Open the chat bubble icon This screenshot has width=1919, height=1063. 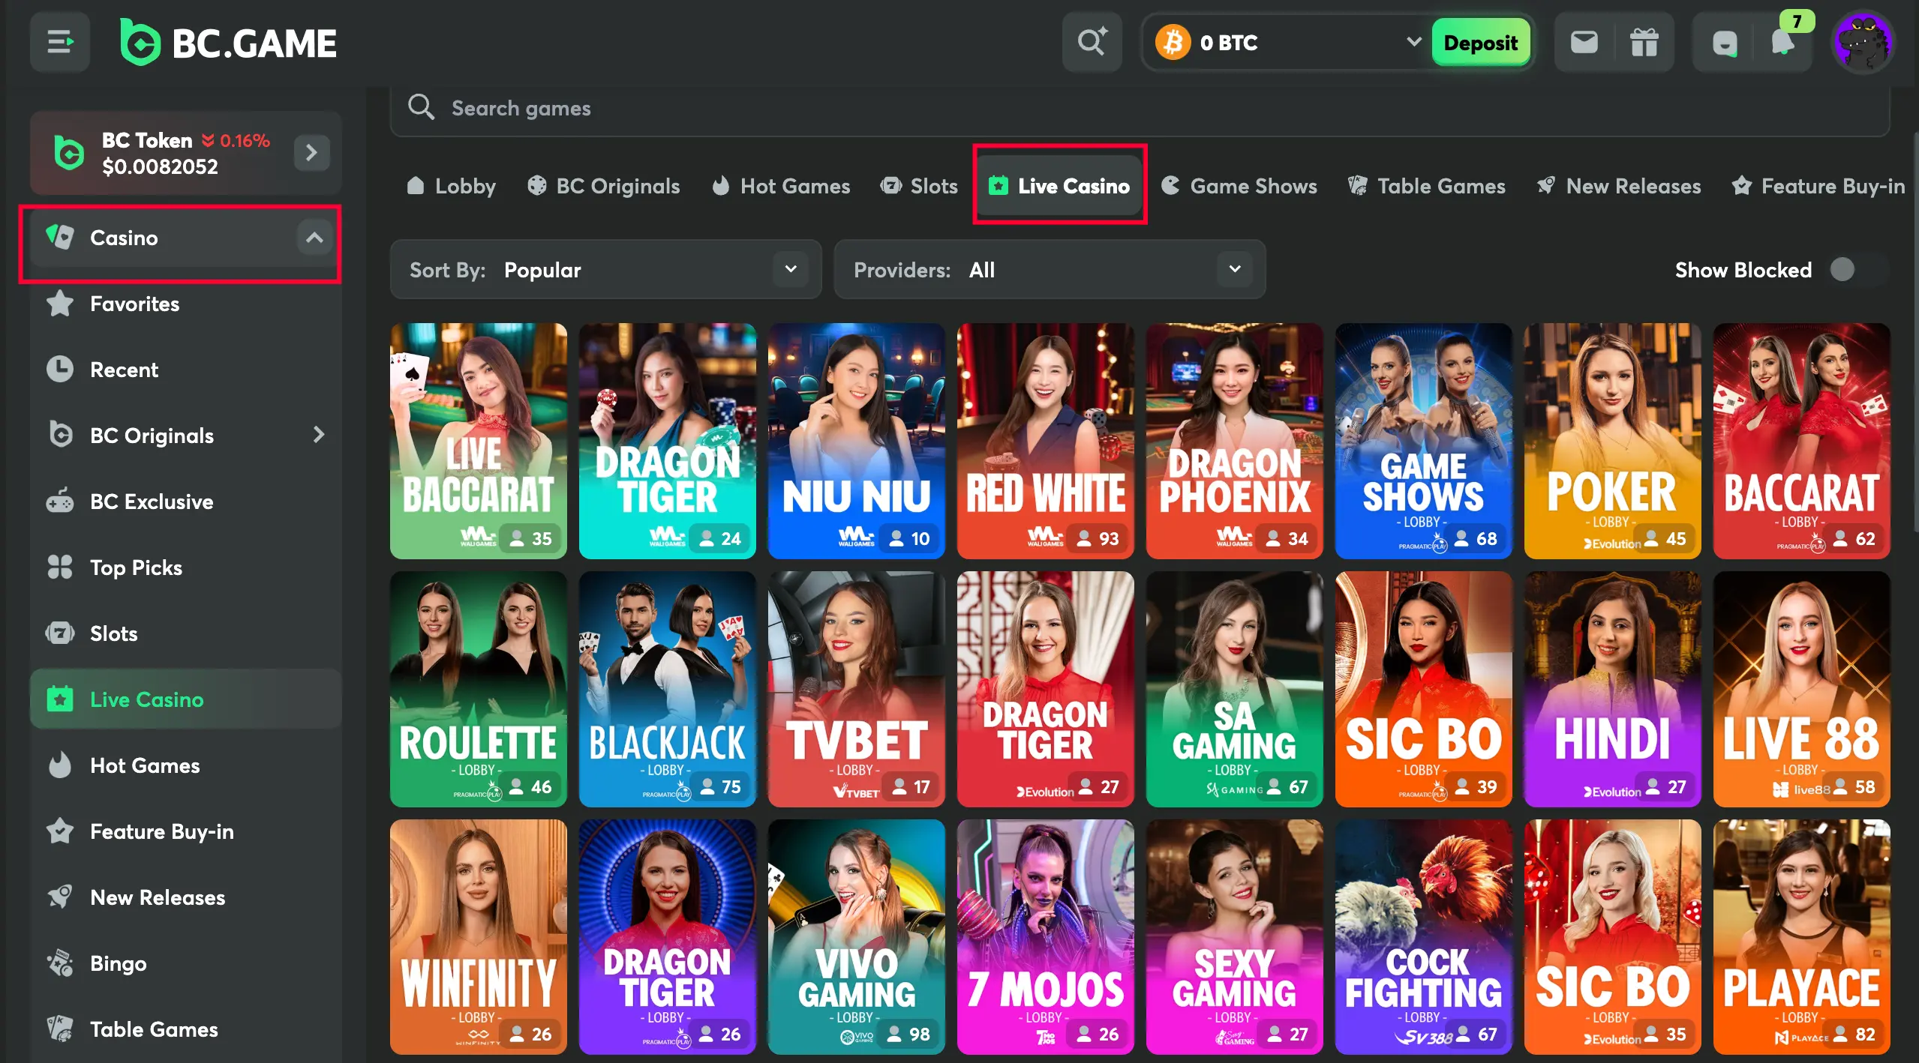tap(1724, 42)
